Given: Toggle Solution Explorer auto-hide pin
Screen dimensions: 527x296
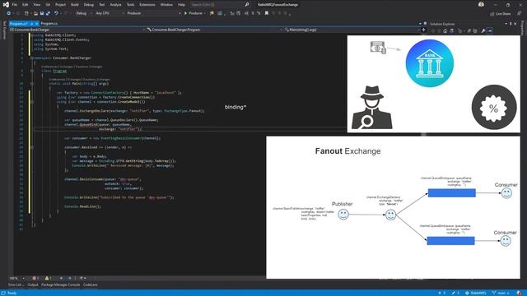Looking at the screenshot, I should 511,24.
